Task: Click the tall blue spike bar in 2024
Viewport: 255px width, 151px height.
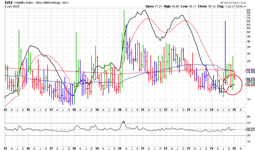Action: pos(225,42)
